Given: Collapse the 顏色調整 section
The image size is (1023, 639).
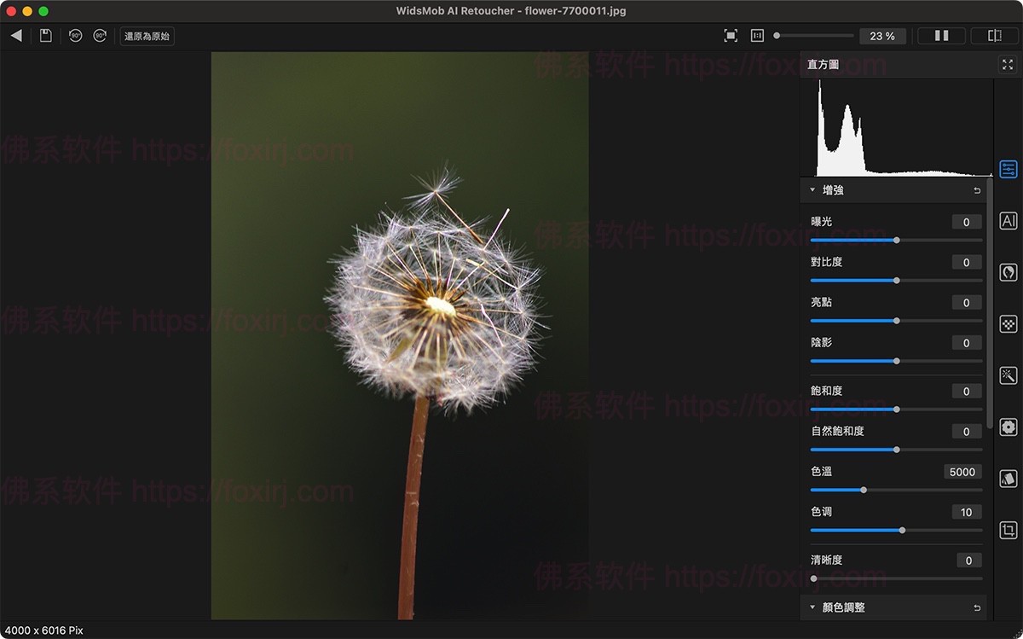Looking at the screenshot, I should (x=812, y=607).
